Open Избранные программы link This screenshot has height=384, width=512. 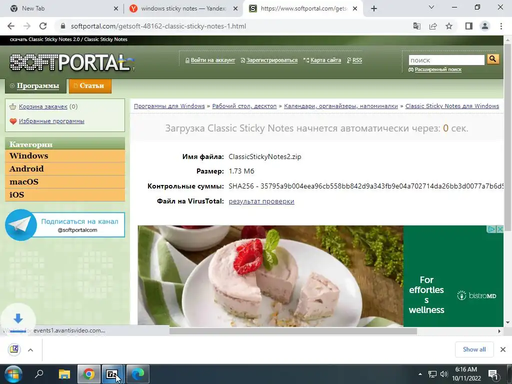point(51,121)
